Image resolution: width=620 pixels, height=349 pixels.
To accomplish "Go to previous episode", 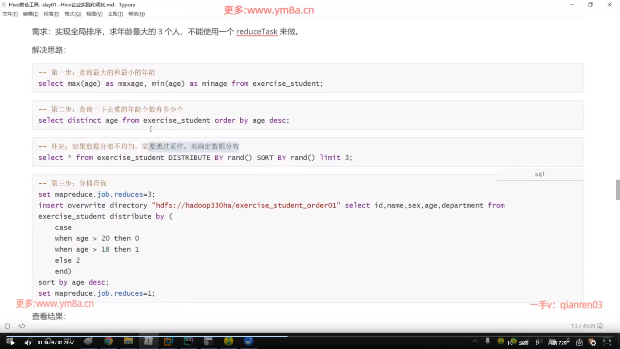I will click(510, 343).
